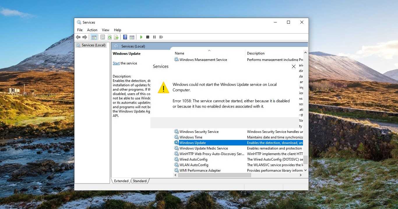Toggle the Show/Hide Console Tree icon
This screenshot has height=209, width=398.
pos(94,37)
